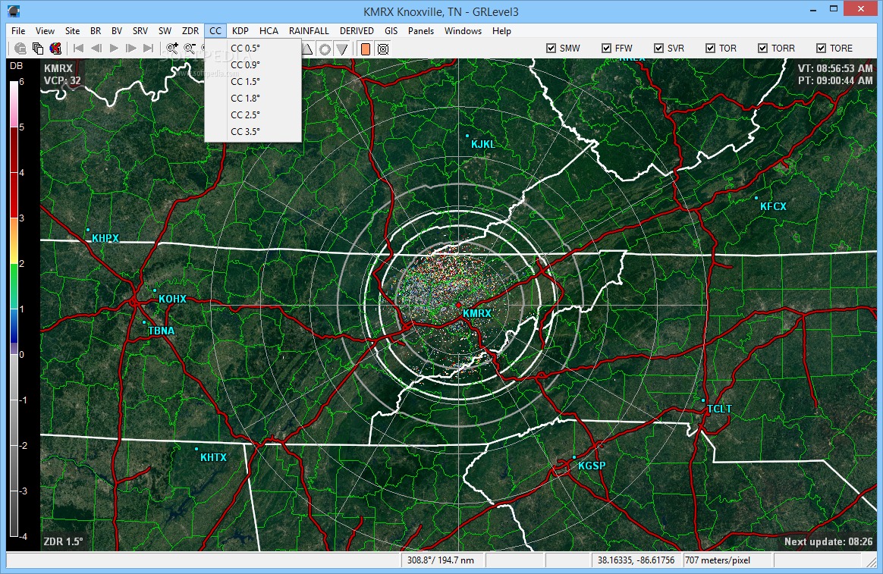Uncheck the TOR warnings checkbox
883x574 pixels.
point(711,49)
